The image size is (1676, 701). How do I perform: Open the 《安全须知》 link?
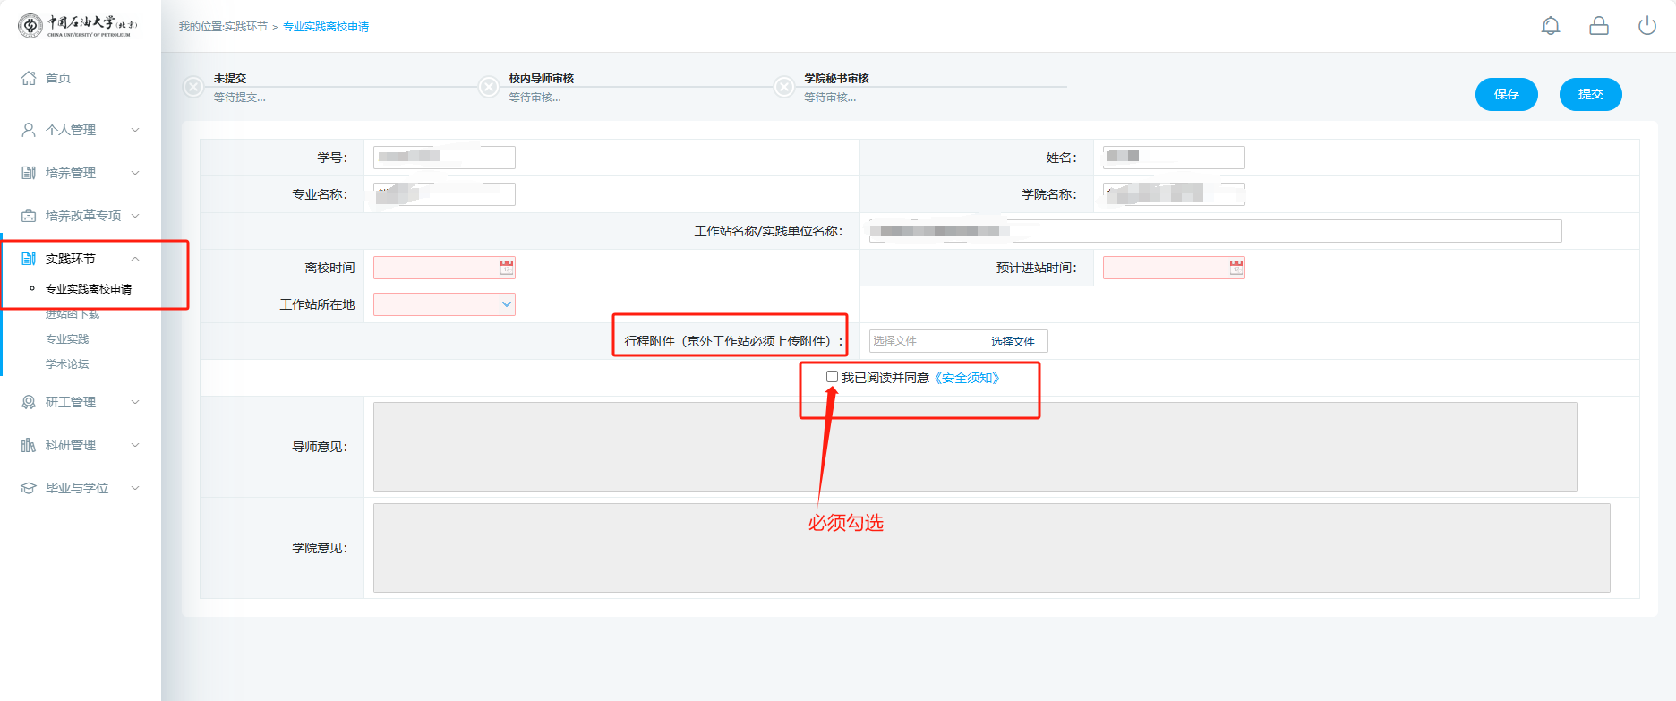[x=967, y=378]
